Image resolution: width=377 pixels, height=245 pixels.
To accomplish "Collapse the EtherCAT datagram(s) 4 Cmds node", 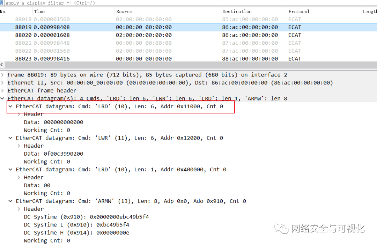I will (2, 98).
